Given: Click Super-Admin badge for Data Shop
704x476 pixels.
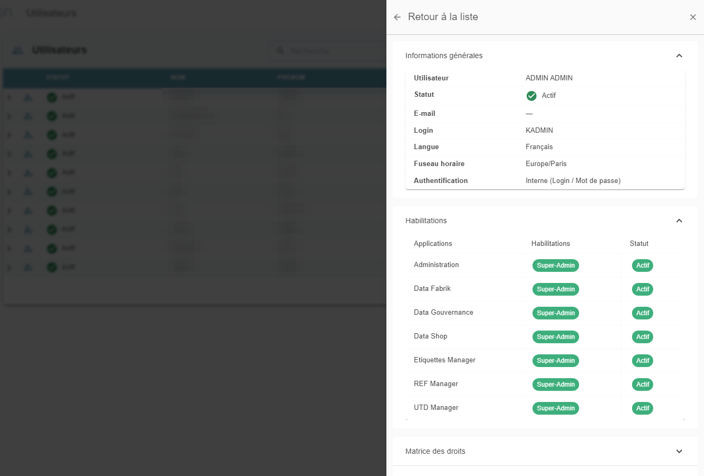Looking at the screenshot, I should tap(556, 337).
